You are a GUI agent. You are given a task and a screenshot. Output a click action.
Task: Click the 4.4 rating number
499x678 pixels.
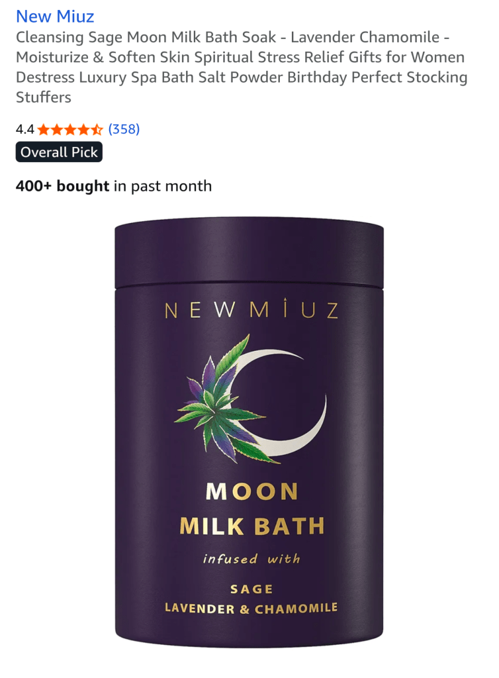point(24,129)
